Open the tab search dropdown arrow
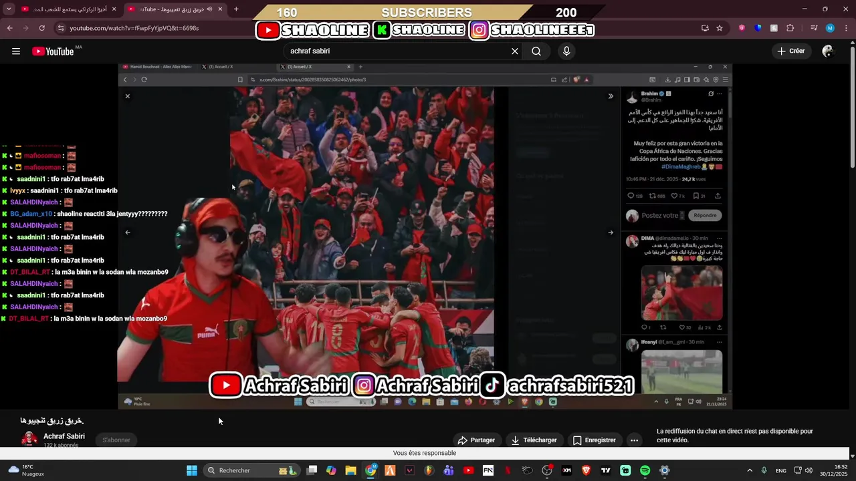 point(9,9)
